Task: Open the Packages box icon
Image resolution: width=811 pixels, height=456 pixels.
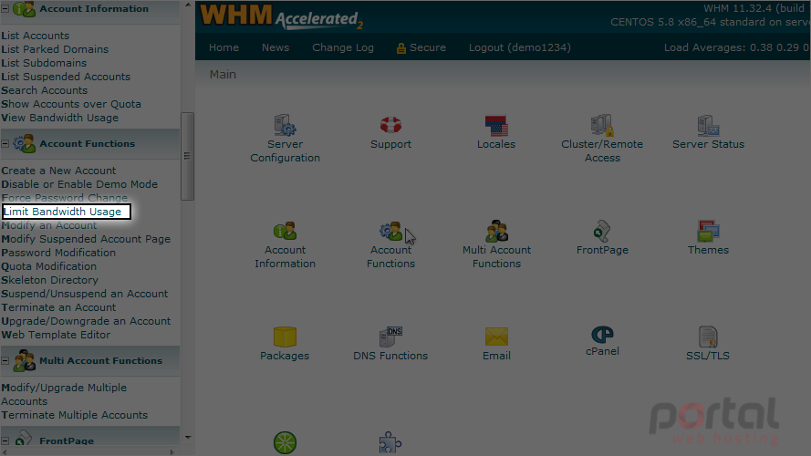Action: (285, 337)
